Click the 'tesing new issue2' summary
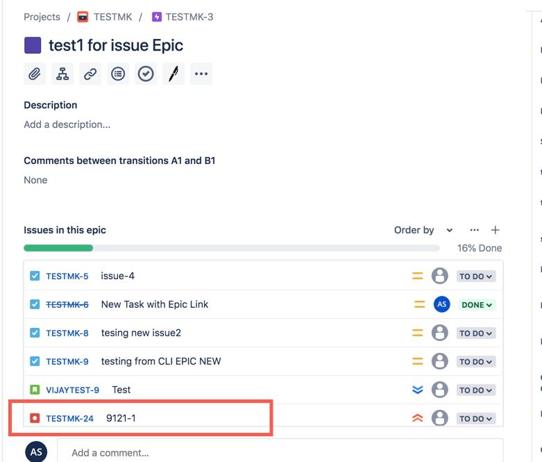Image resolution: width=542 pixels, height=462 pixels. pyautogui.click(x=141, y=333)
